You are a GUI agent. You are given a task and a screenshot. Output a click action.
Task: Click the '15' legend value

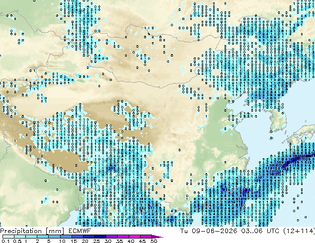tap(74, 241)
